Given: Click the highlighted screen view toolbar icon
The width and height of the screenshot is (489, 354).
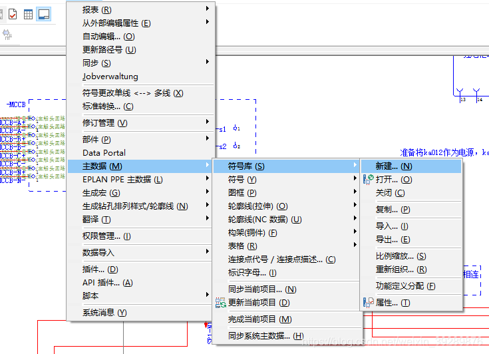Looking at the screenshot, I should tap(44, 14).
